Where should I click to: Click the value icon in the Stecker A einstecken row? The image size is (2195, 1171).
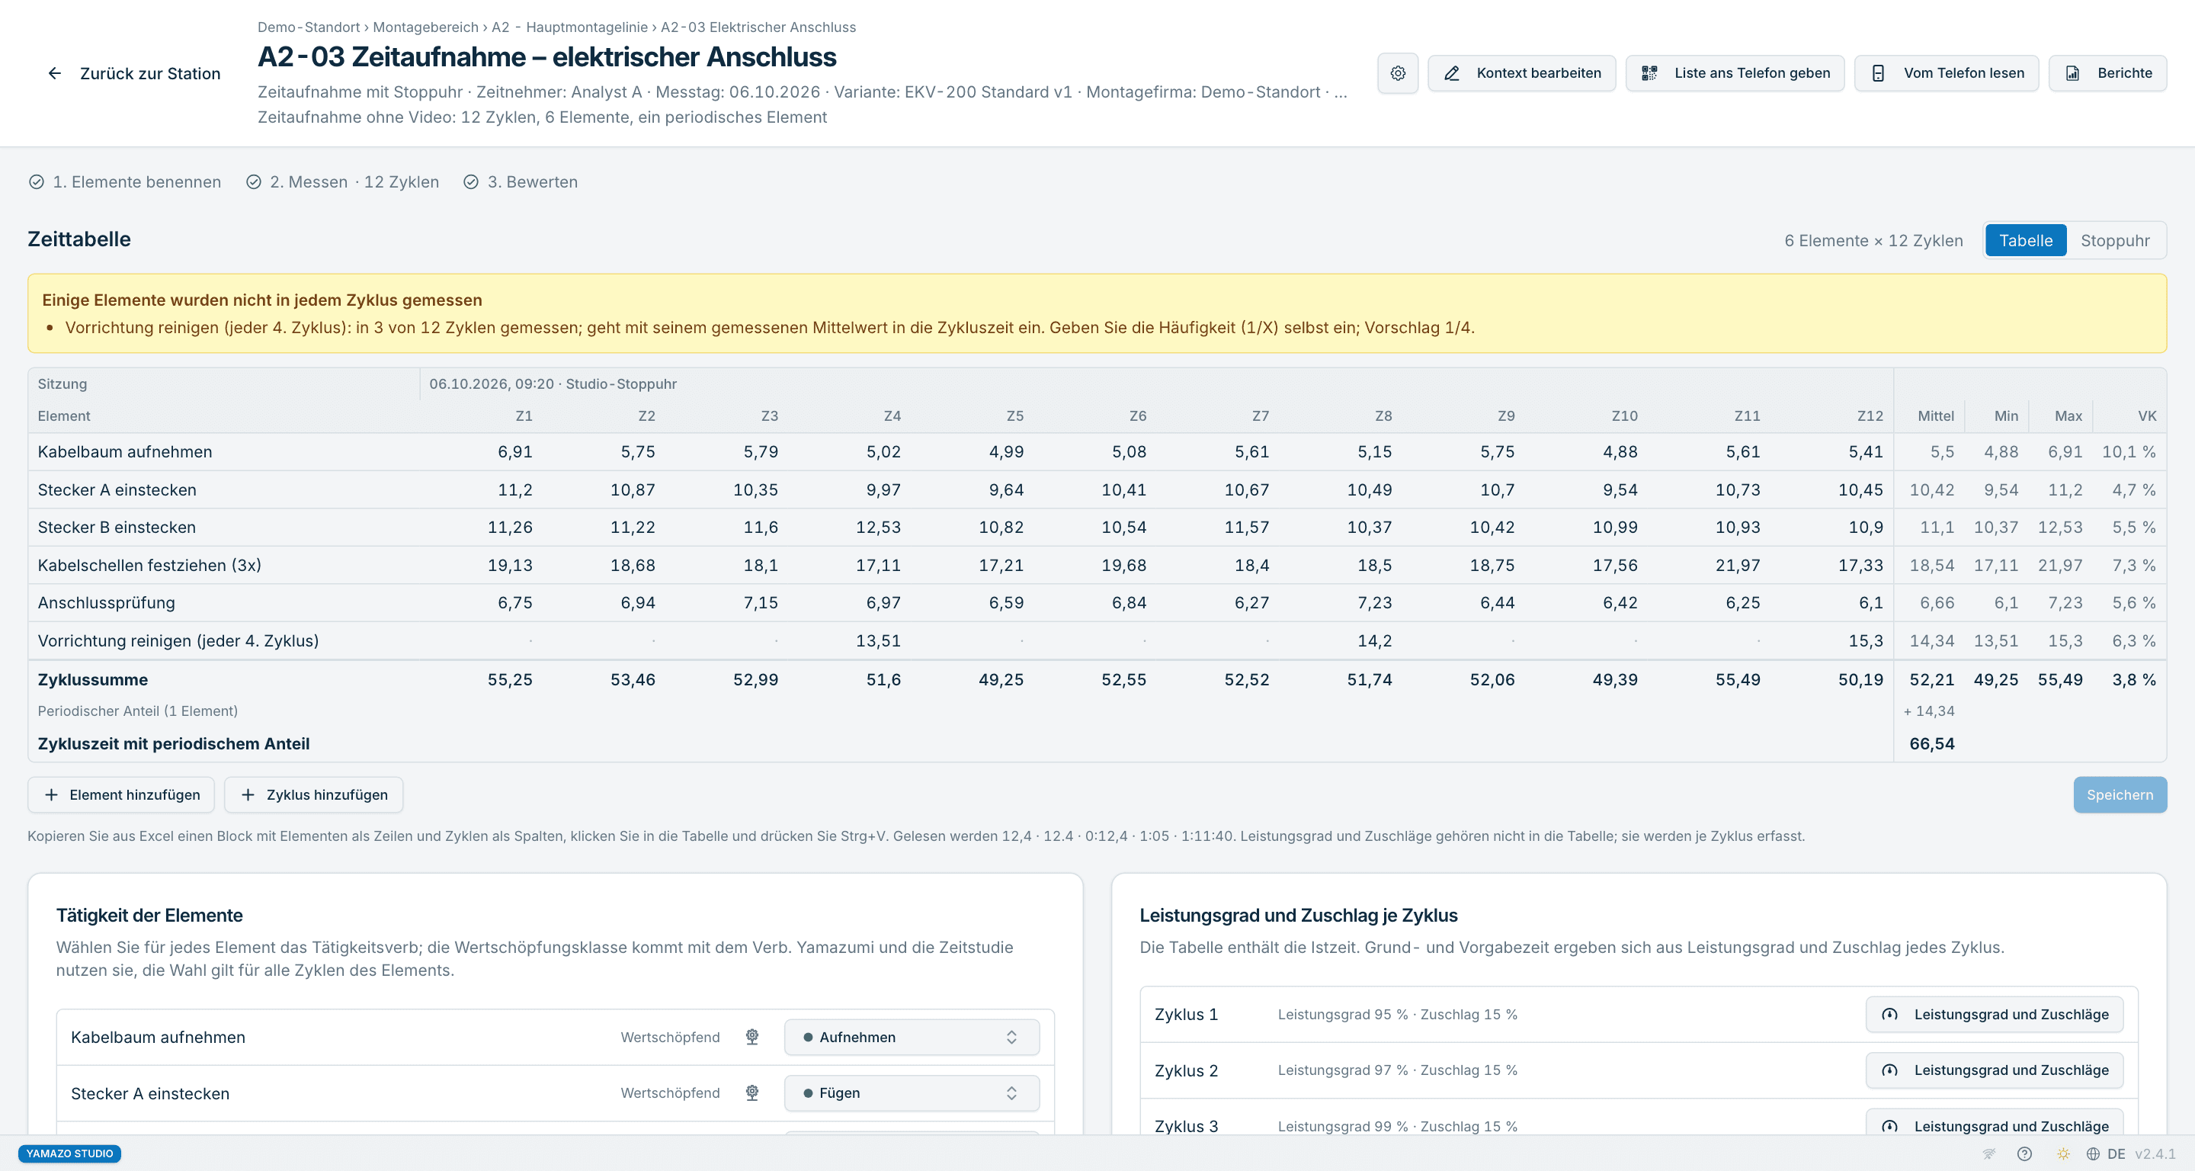pyautogui.click(x=752, y=1092)
